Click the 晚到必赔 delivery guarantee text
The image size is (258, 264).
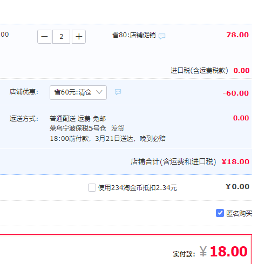pyautogui.click(x=153, y=139)
